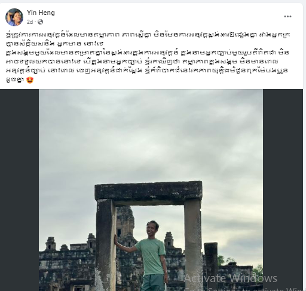Screen dimensions: 306x291
Task: Open the three-dot post options menu
Action: (x=287, y=17)
